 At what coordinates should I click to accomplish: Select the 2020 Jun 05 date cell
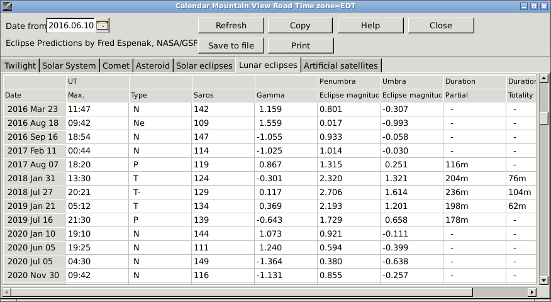pos(35,248)
